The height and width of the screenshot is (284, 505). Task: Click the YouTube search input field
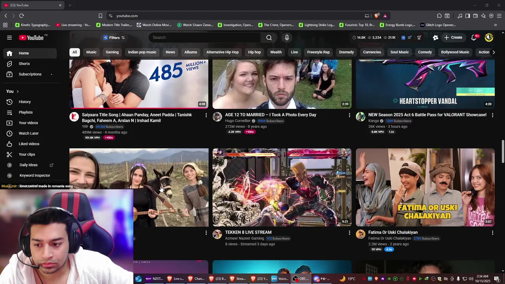coord(205,37)
